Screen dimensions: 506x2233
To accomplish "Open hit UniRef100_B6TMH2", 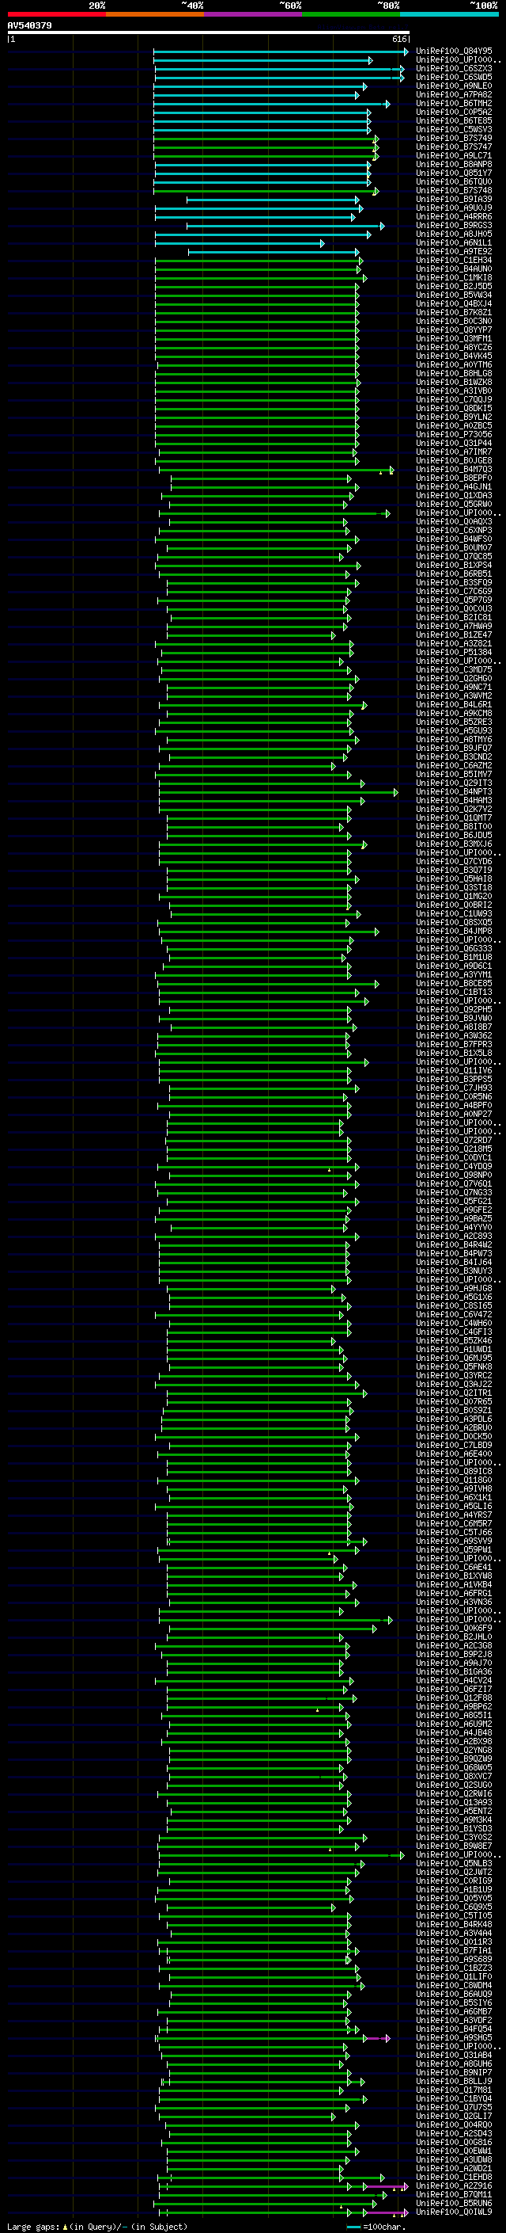I will click(454, 103).
